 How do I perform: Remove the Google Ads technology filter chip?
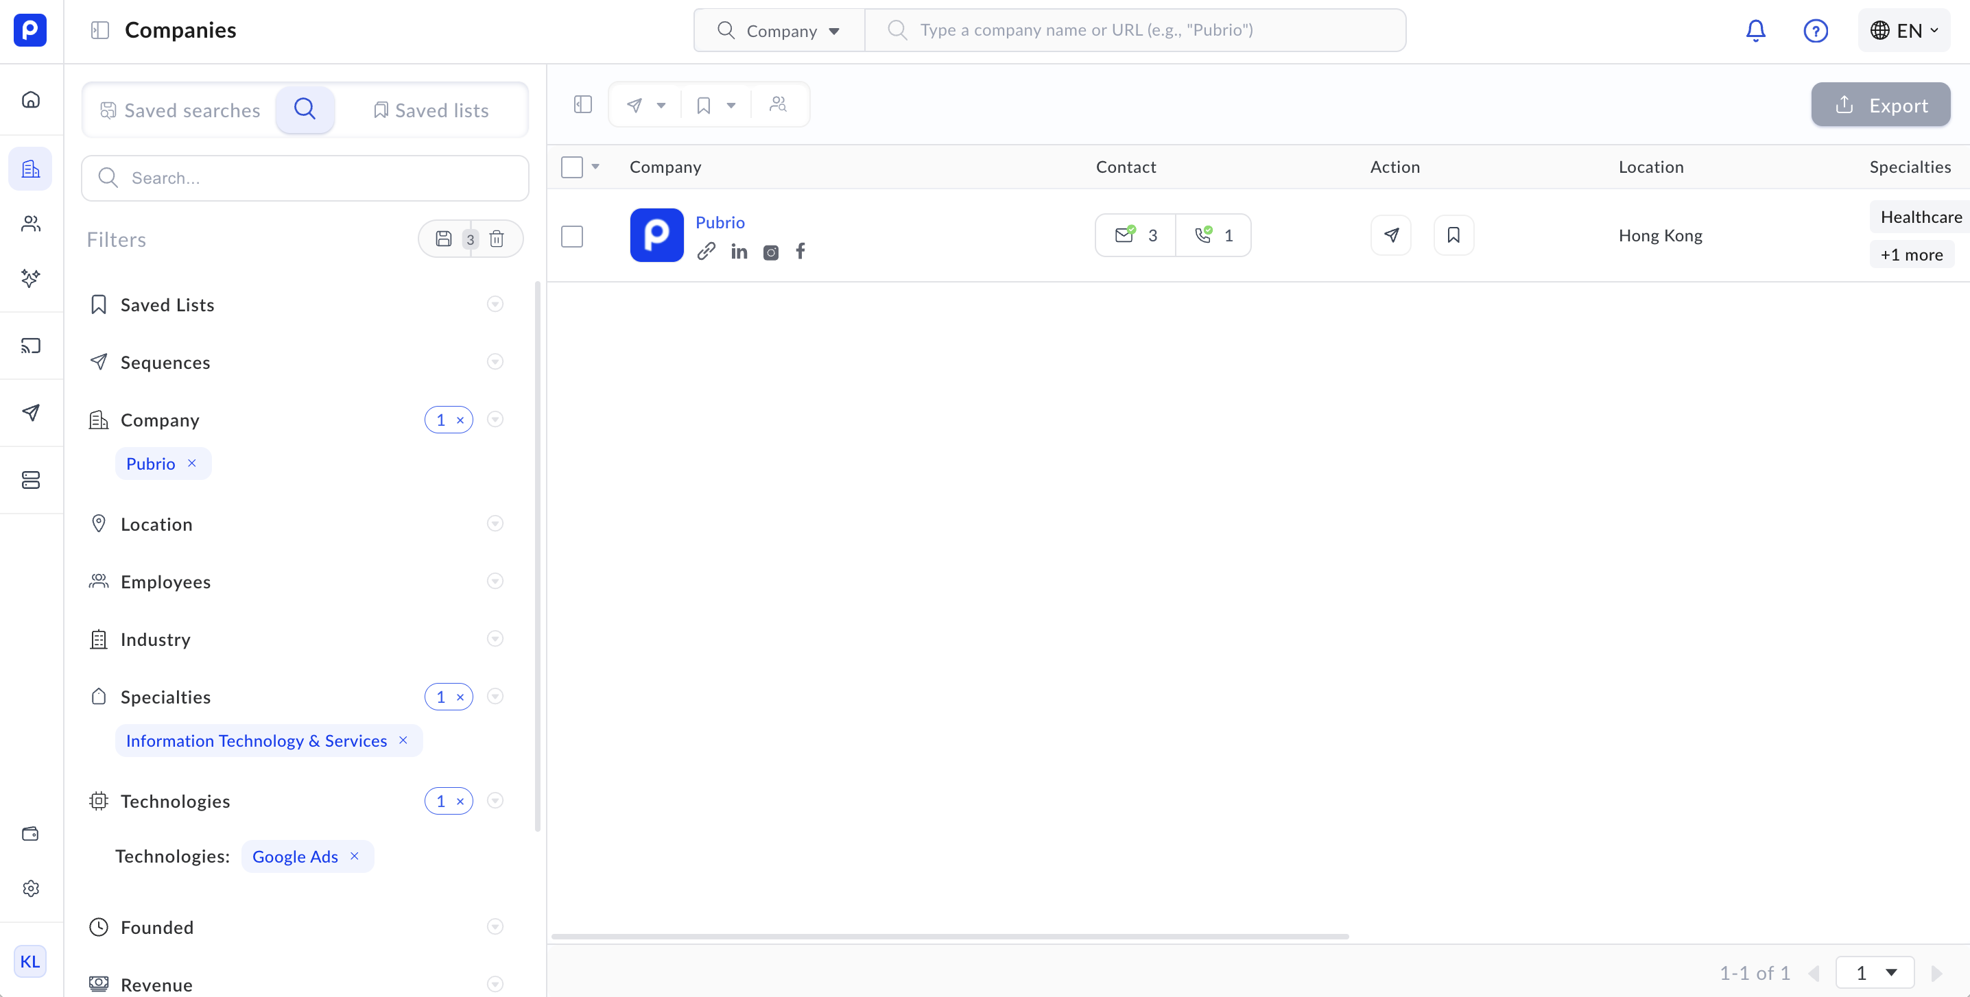pos(354,856)
